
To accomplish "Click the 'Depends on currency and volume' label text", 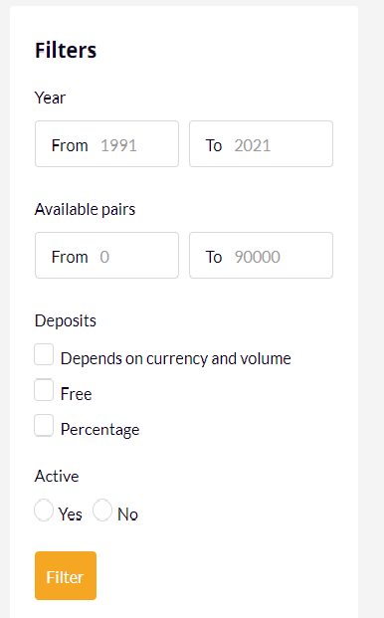I will coord(176,358).
